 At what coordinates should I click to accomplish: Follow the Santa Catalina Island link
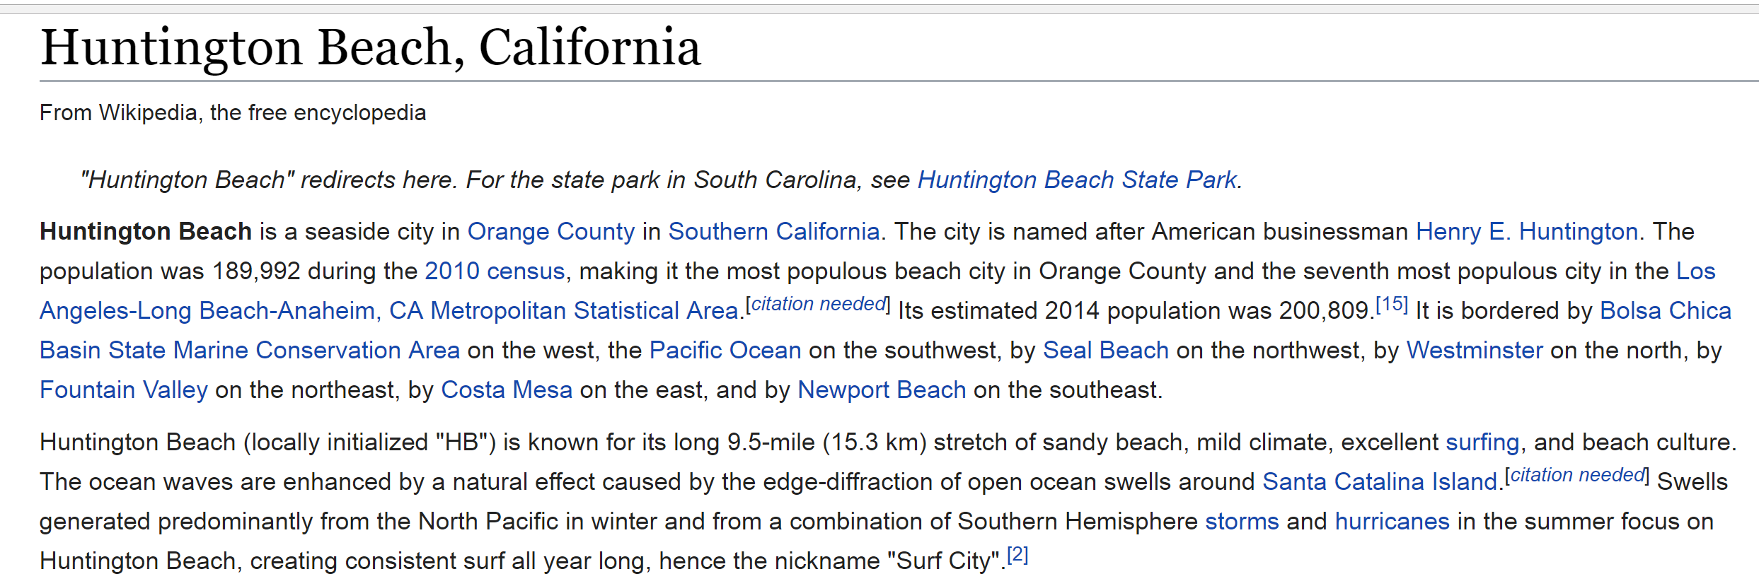[x=1379, y=482]
